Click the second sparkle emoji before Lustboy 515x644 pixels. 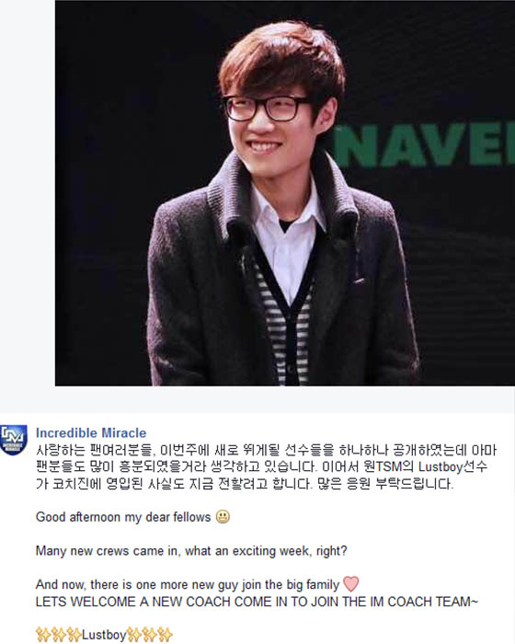[x=59, y=635]
